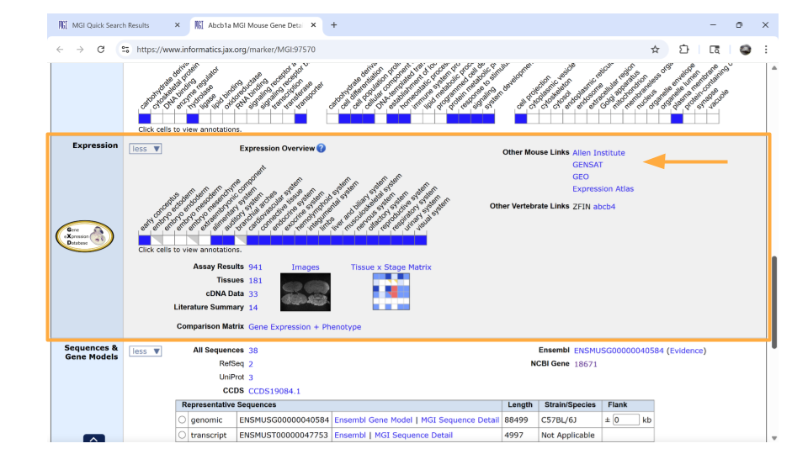Switch to MGI Quick Search Results tab
Image resolution: width=808 pixels, height=454 pixels.
[110, 25]
